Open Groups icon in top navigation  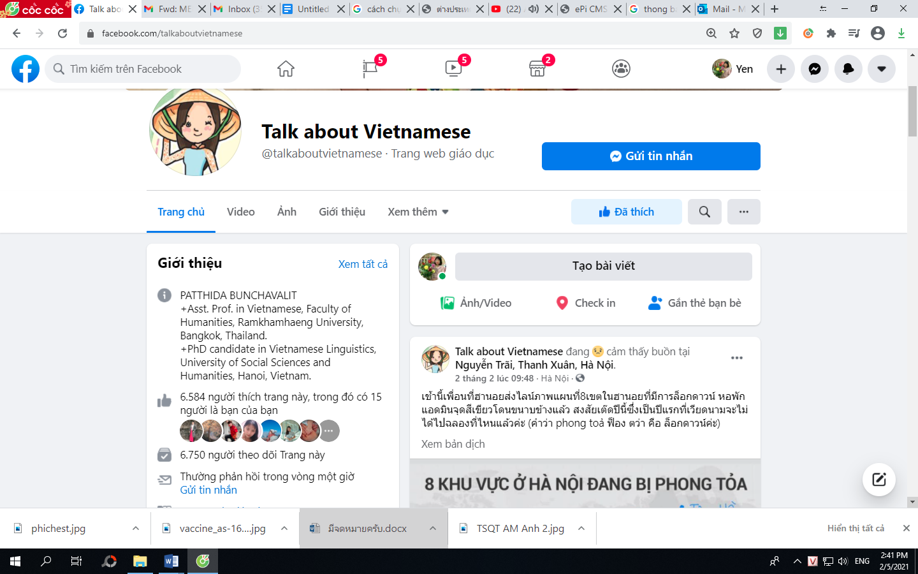tap(621, 69)
